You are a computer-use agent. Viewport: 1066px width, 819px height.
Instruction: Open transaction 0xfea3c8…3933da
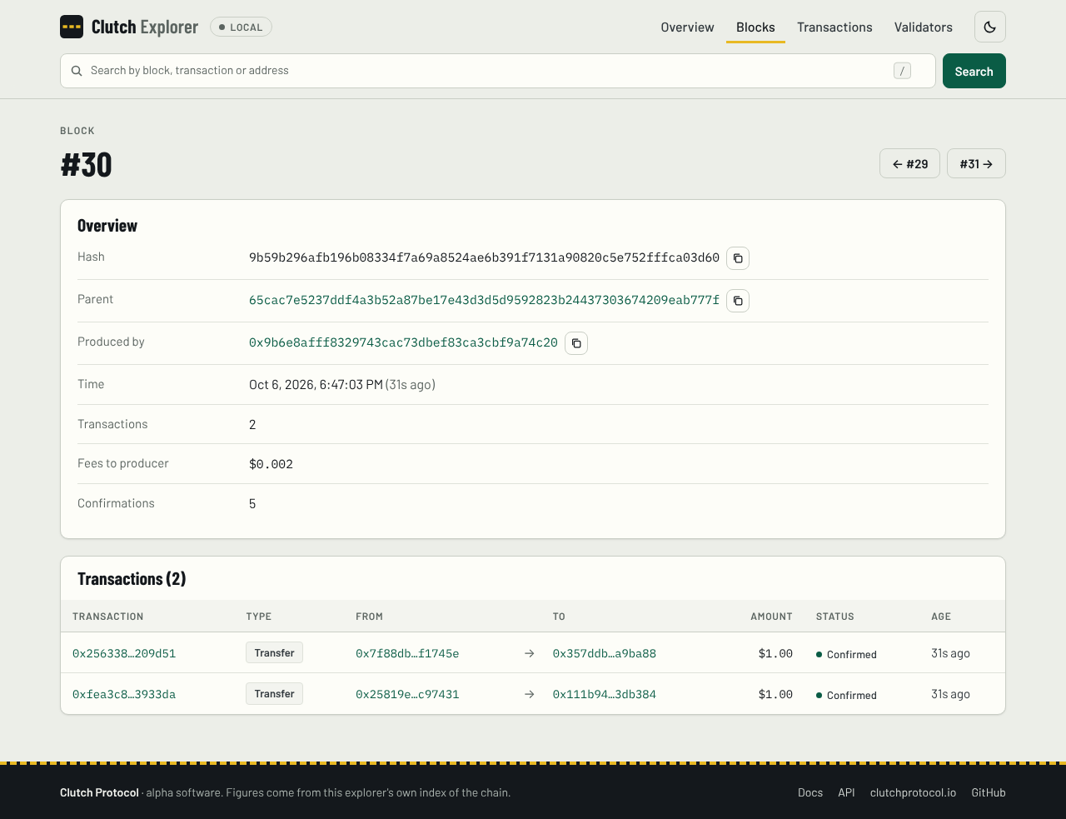click(124, 694)
